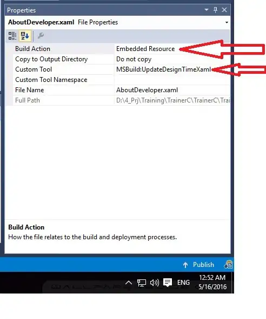Open network status tray icon
266x319 pixels.
pyautogui.click(x=142, y=283)
